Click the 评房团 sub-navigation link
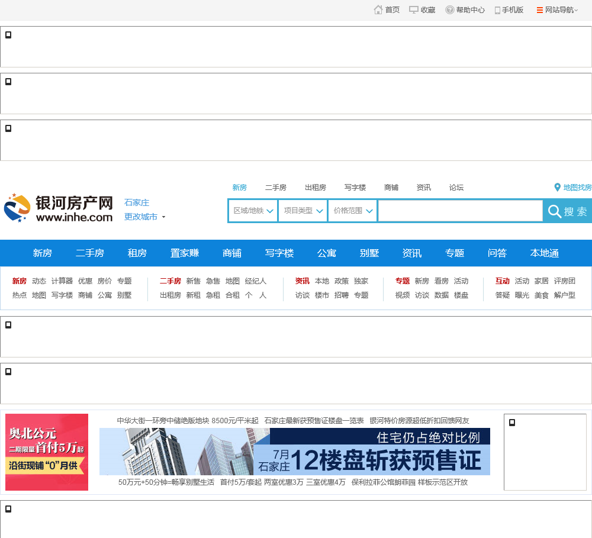Image resolution: width=592 pixels, height=538 pixels. (x=564, y=281)
